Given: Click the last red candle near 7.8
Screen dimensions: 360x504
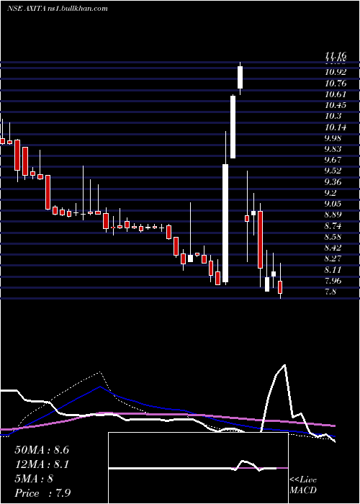Looking at the screenshot, I should 280,287.
